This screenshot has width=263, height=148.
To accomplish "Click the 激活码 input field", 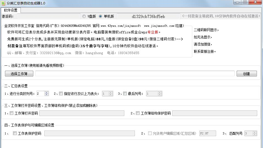I will [x=49, y=17].
